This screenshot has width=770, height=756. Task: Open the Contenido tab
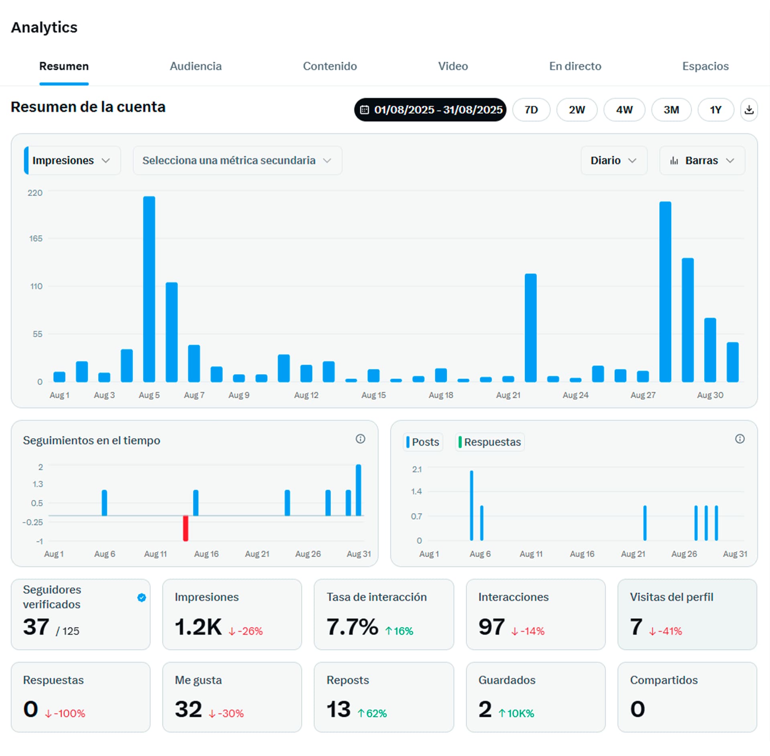[330, 66]
